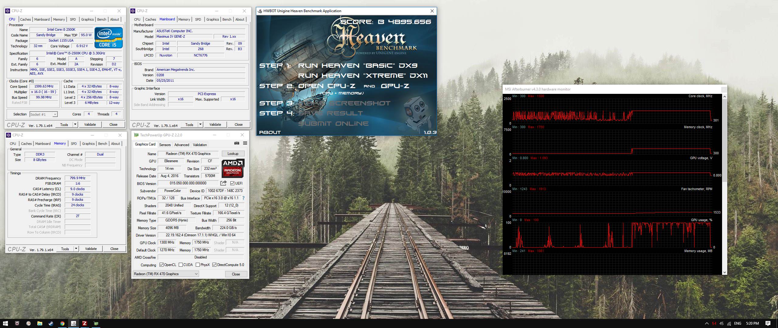
Task: Open the Action Center notifications icon
Action: point(768,323)
